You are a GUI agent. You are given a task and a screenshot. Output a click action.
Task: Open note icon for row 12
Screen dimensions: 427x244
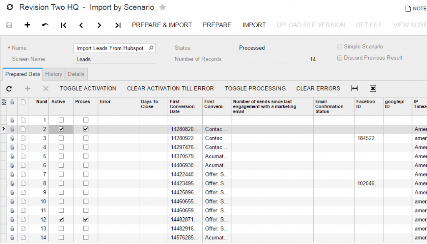click(23, 219)
